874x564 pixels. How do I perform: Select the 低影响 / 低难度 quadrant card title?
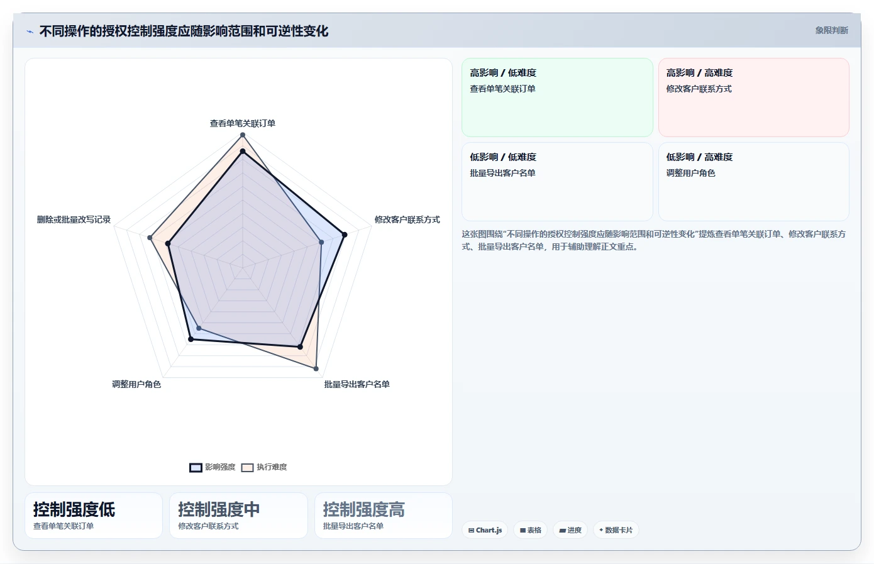click(x=503, y=157)
